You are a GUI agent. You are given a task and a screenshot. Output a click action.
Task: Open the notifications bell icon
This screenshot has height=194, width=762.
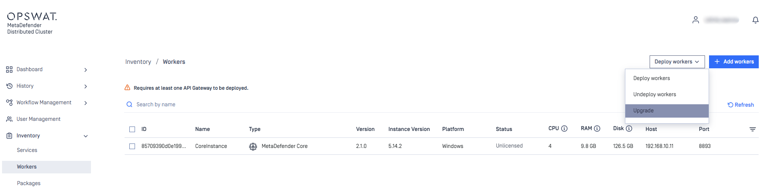pos(755,20)
